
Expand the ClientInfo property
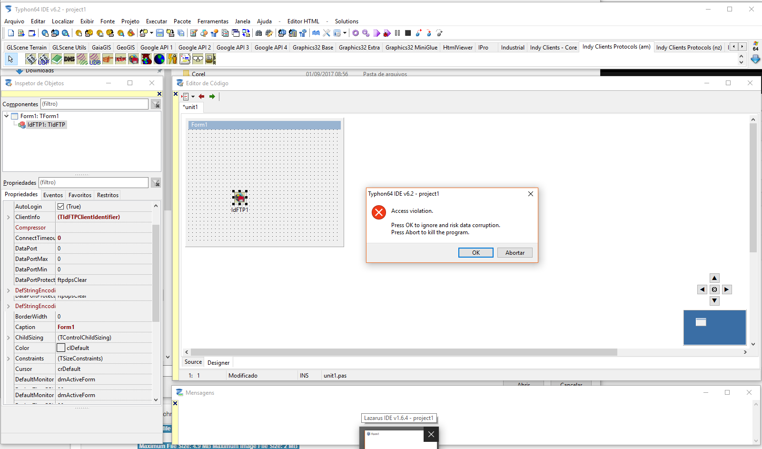8,217
